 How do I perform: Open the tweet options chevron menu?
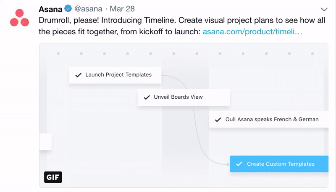coord(324,9)
